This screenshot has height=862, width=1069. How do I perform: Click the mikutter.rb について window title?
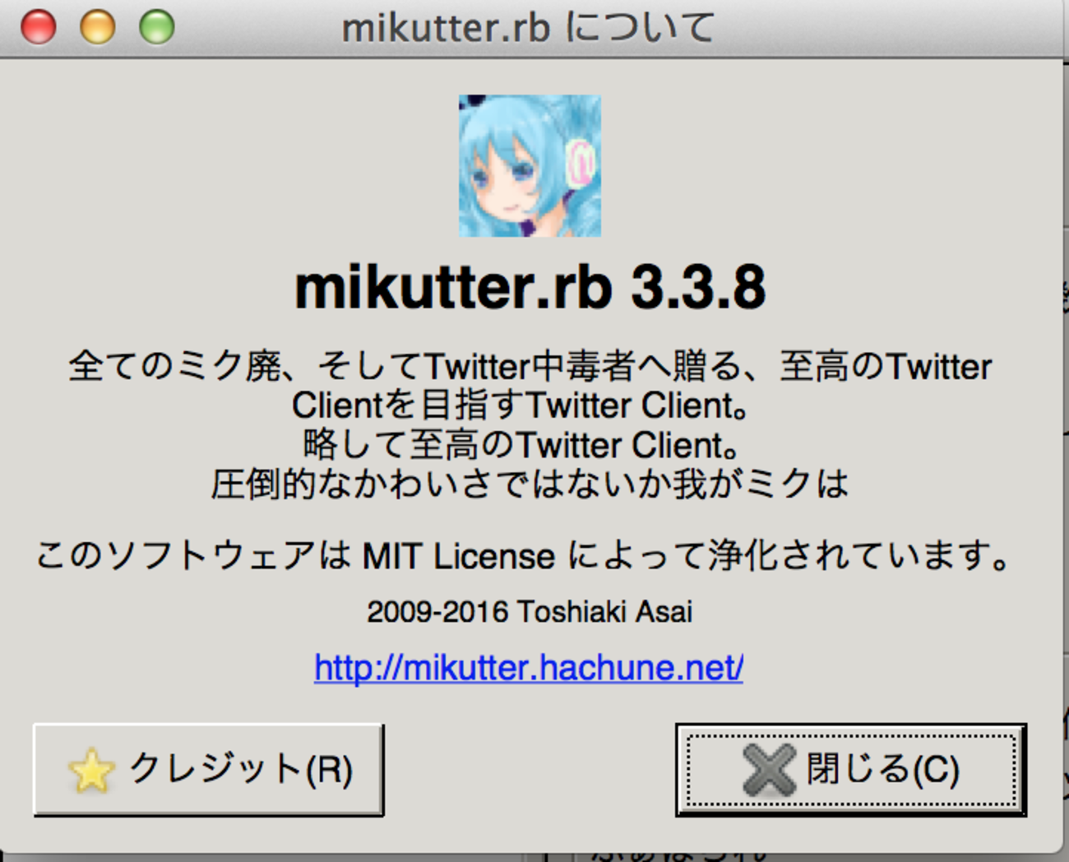coord(528,28)
